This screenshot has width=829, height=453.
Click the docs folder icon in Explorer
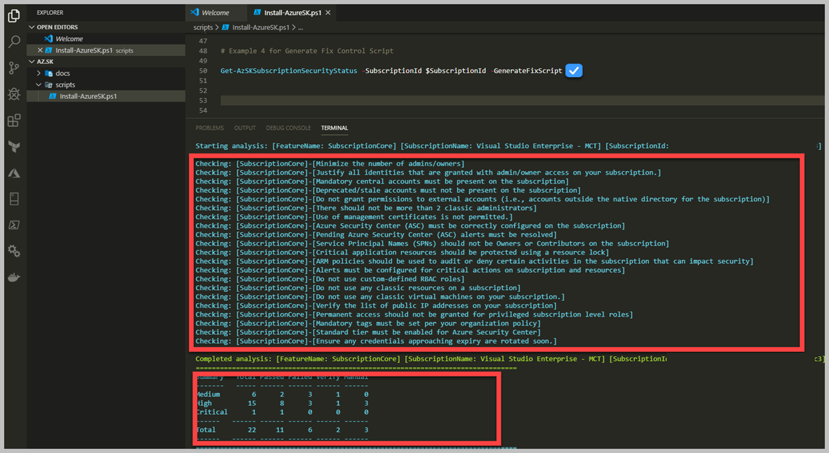click(x=48, y=73)
